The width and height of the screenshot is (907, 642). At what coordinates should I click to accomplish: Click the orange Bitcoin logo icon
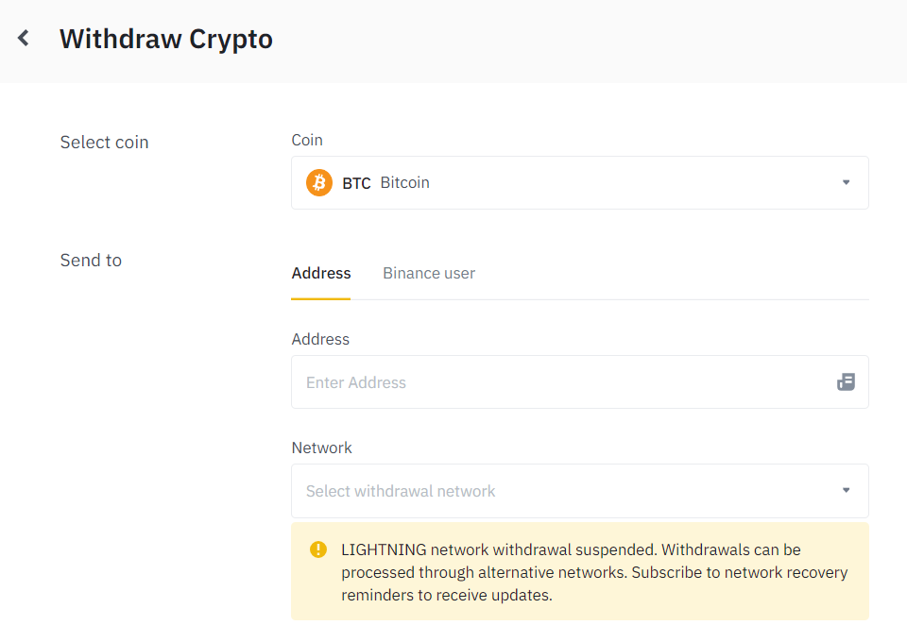318,182
